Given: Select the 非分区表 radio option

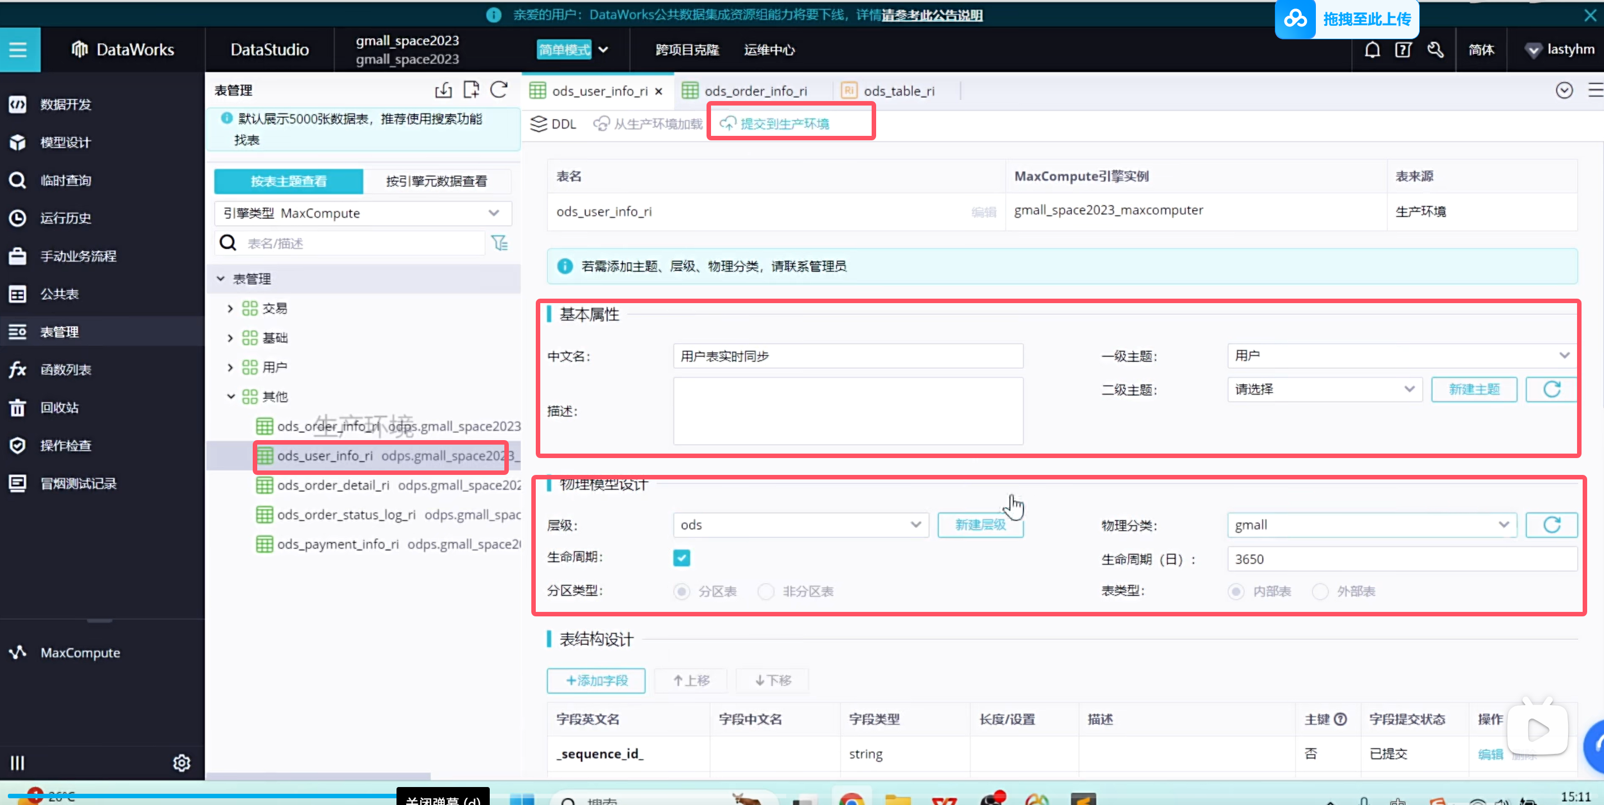Looking at the screenshot, I should [766, 592].
